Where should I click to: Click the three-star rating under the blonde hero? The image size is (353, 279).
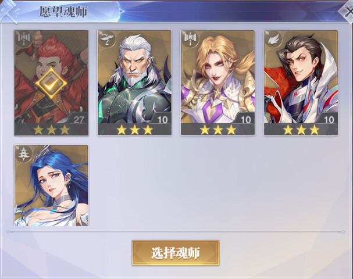[218, 130]
